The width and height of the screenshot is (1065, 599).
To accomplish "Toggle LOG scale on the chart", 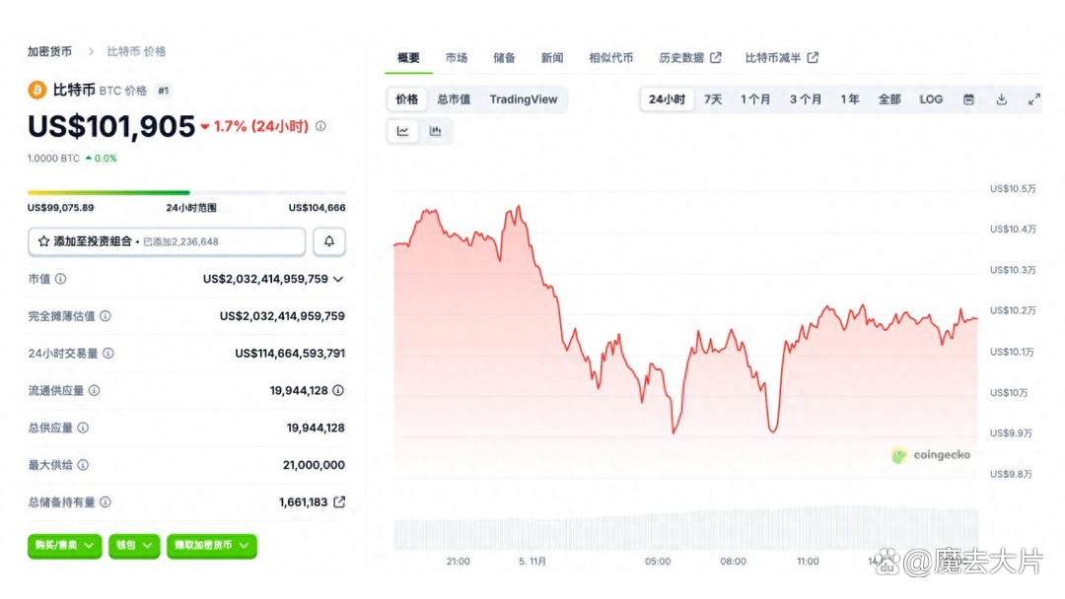I will 930,99.
